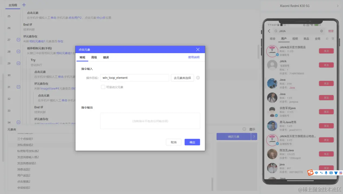Select 发送消息按钮2 in the element library
343x194 pixels.
27,163
